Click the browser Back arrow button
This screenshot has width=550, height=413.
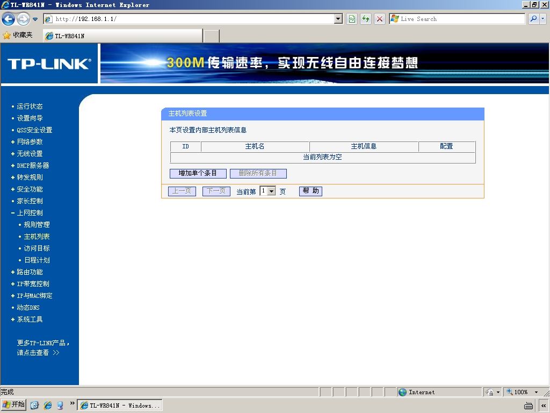pos(9,19)
